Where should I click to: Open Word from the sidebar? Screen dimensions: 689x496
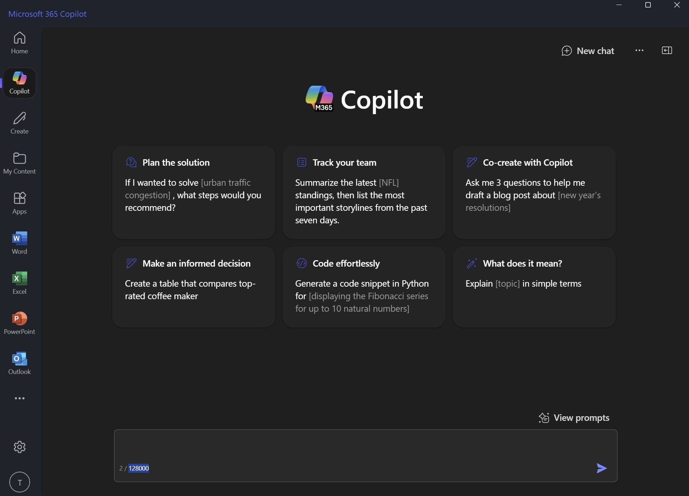click(x=19, y=243)
